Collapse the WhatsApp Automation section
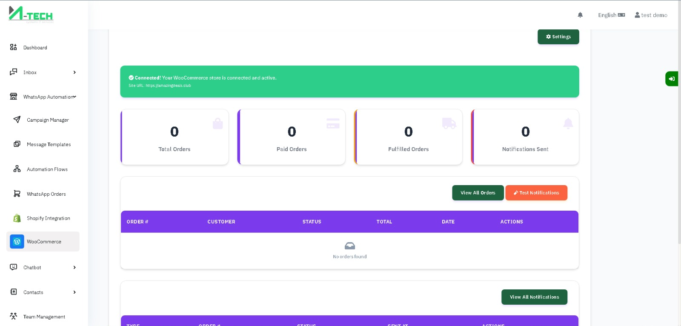Viewport: 681px width, 326px height. tap(74, 97)
